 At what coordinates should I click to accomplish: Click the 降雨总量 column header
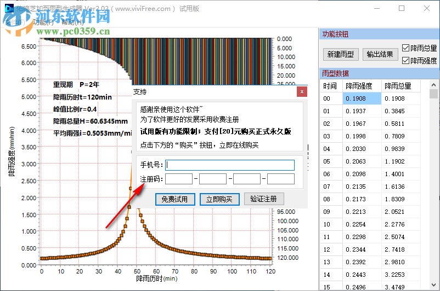401,86
